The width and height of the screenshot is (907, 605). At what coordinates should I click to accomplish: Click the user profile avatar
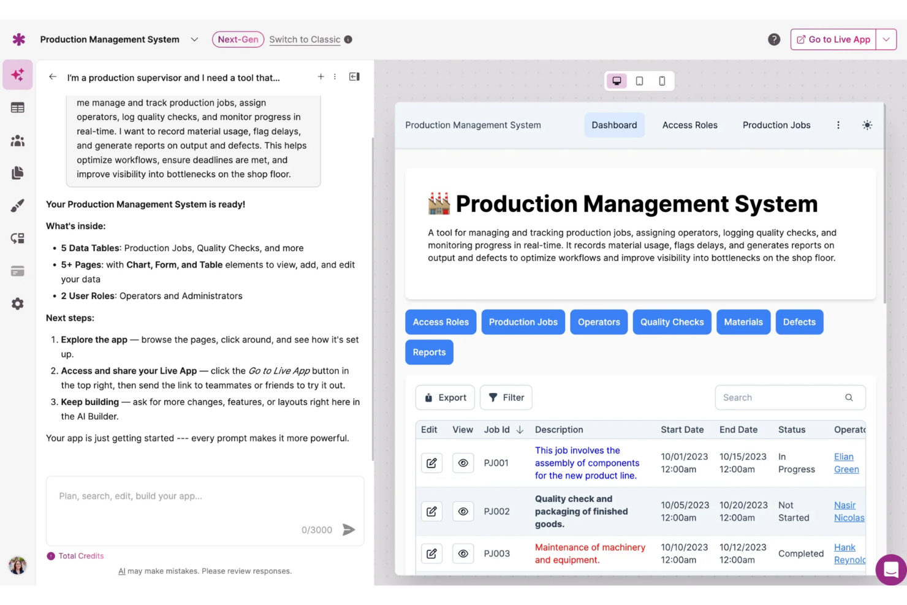pyautogui.click(x=18, y=565)
